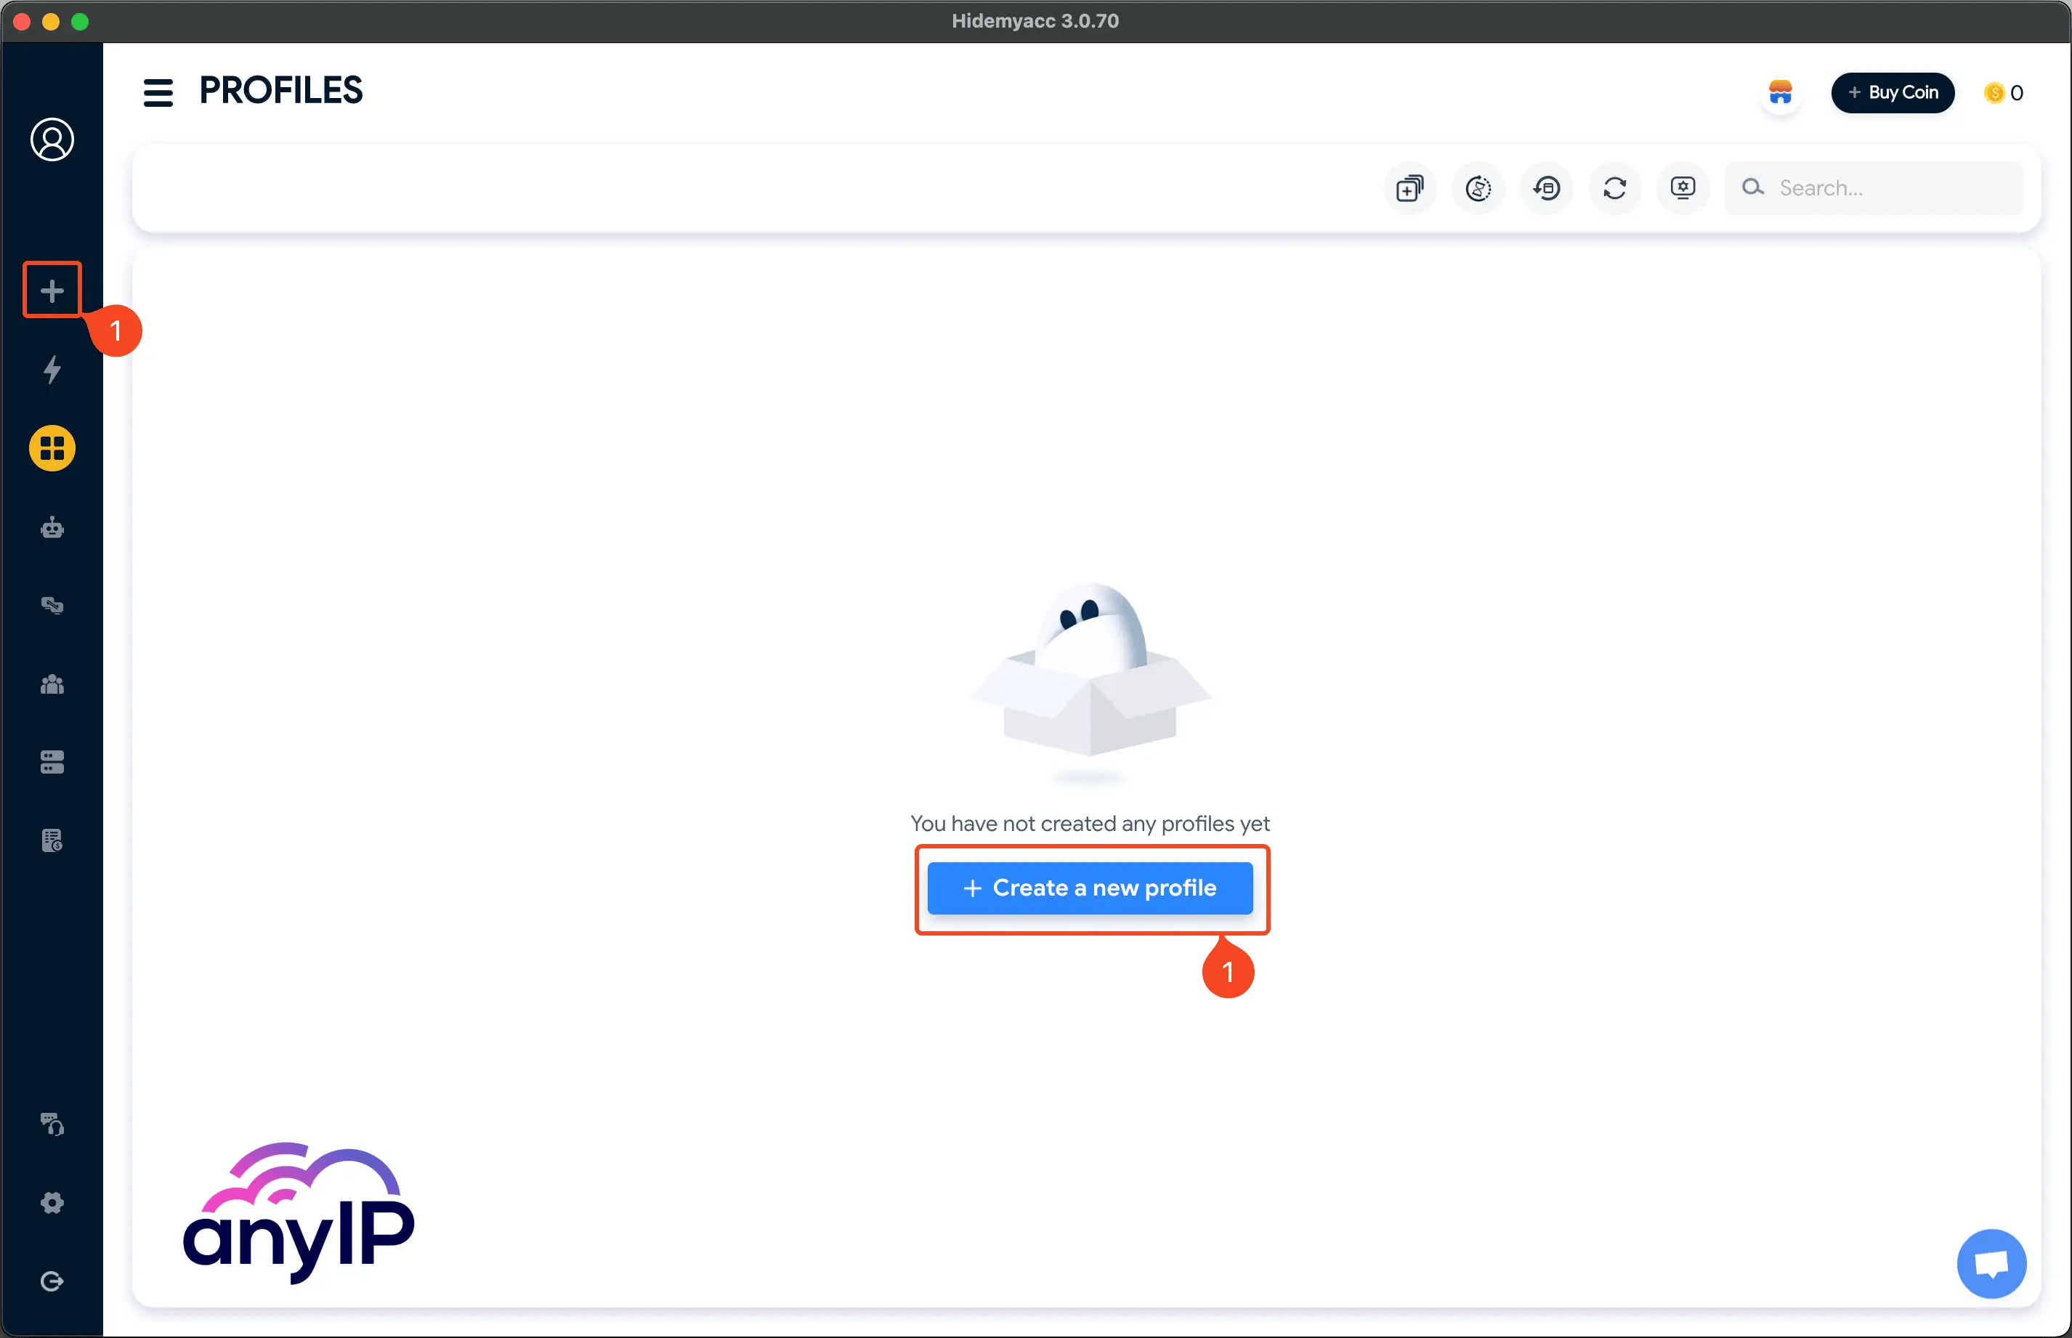Viewport: 2072px width, 1338px height.
Task: Click the refresh profiles button
Action: click(x=1614, y=187)
